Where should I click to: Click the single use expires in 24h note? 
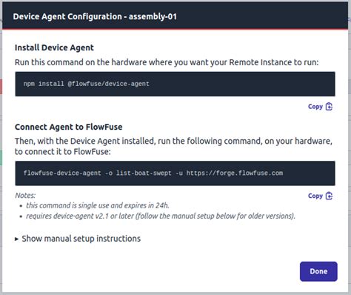coord(98,205)
